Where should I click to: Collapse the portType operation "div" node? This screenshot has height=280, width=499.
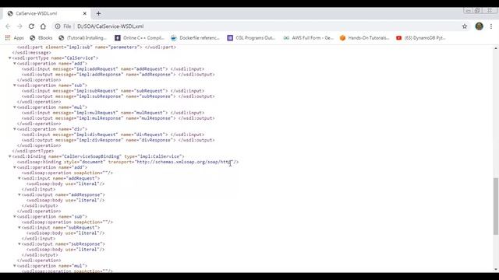[15, 129]
